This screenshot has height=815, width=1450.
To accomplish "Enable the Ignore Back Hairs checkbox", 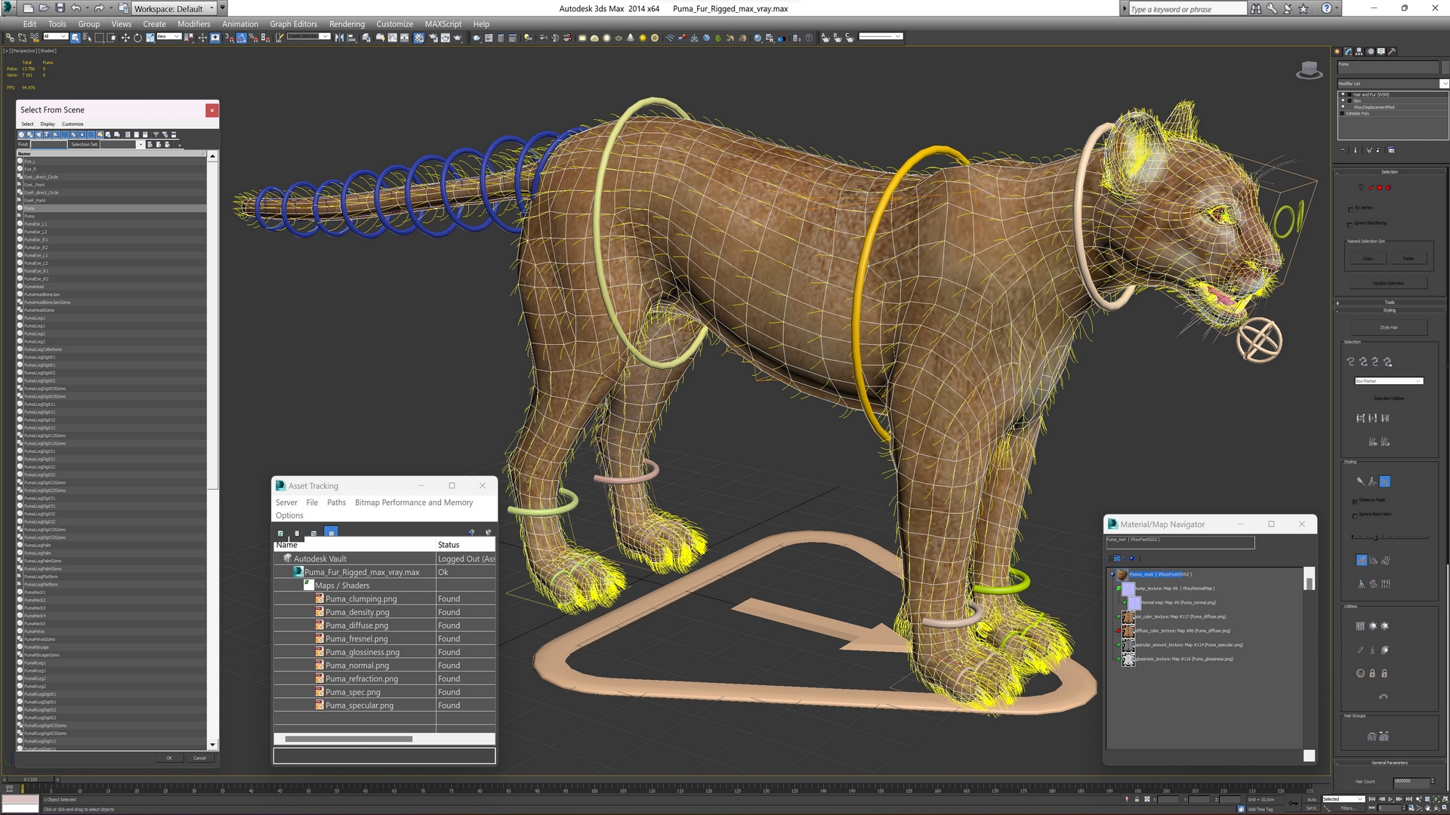I will pos(1355,516).
